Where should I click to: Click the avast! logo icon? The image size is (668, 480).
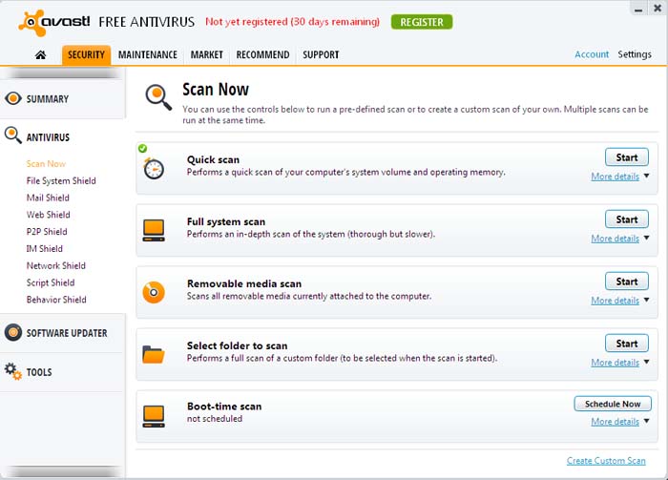(x=31, y=23)
